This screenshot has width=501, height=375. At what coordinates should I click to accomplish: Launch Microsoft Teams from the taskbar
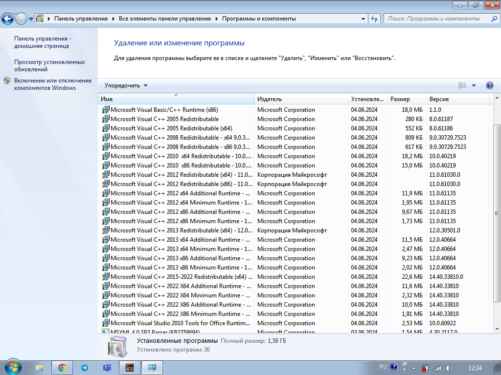107,368
